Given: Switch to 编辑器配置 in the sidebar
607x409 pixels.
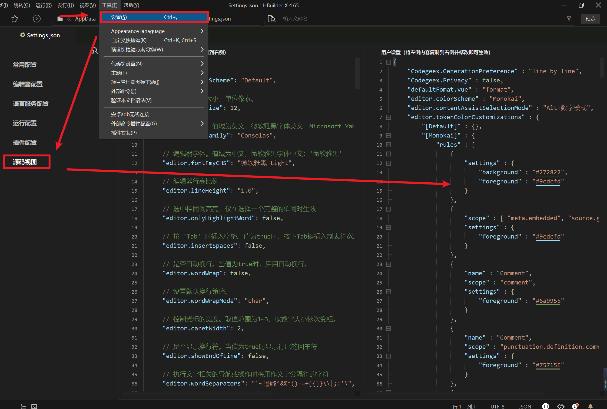Looking at the screenshot, I should coord(28,84).
